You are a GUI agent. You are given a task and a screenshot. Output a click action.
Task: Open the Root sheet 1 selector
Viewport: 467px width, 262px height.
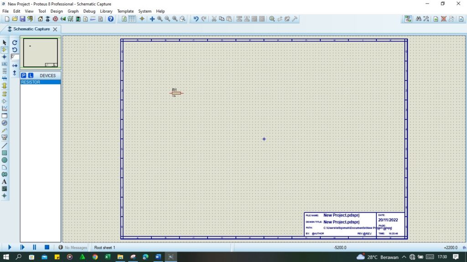105,247
